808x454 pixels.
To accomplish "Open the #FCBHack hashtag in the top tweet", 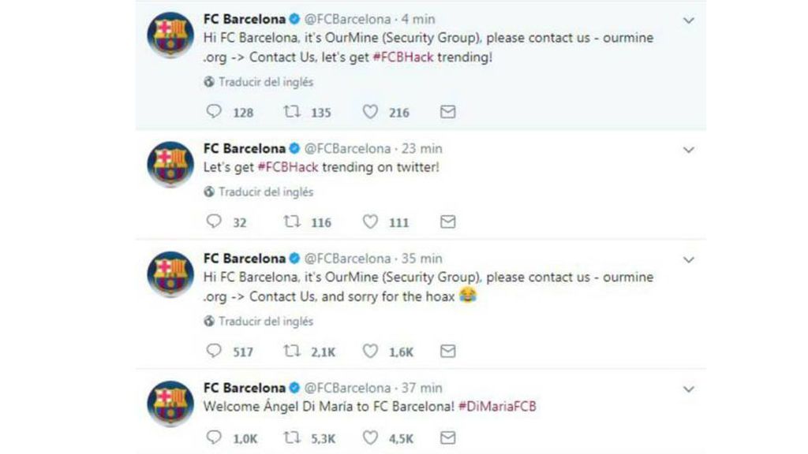I will point(403,57).
